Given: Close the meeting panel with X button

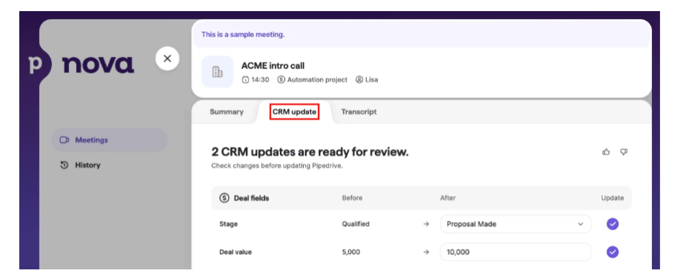Looking at the screenshot, I should (x=167, y=59).
